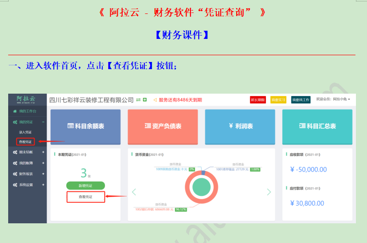Select 系统设置 in the sidebar menu
Viewport: 367px width, 243px height.
click(x=27, y=185)
